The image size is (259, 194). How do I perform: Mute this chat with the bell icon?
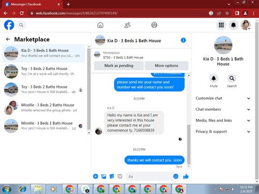click(213, 79)
